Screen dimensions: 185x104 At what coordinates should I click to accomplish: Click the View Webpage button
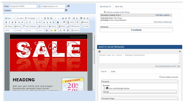(x=30, y=26)
